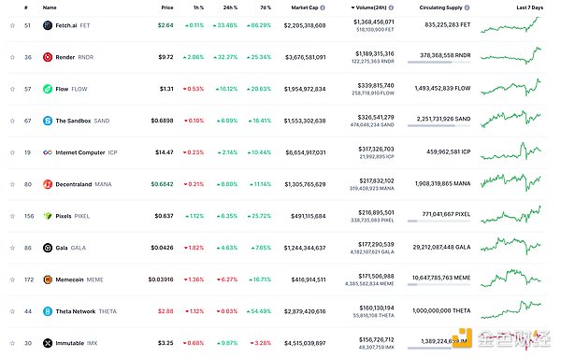
Task: Sort by the Volume(24h) column arrow
Action: pyautogui.click(x=352, y=7)
